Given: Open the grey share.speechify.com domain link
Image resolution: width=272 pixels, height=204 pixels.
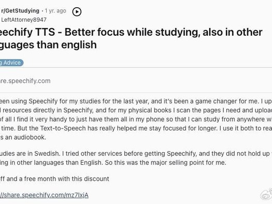Looking at the screenshot, I should coord(25,81).
